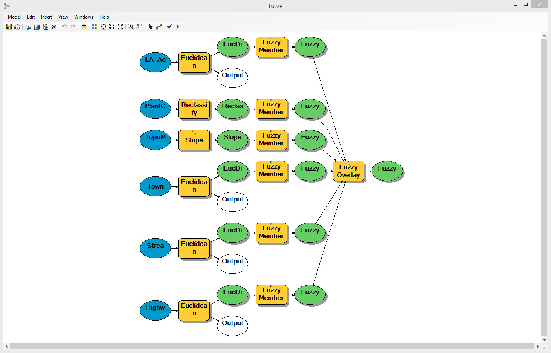Select the Euclidean tool fed by Strea
Image resolution: width=551 pixels, height=353 pixels.
point(194,248)
